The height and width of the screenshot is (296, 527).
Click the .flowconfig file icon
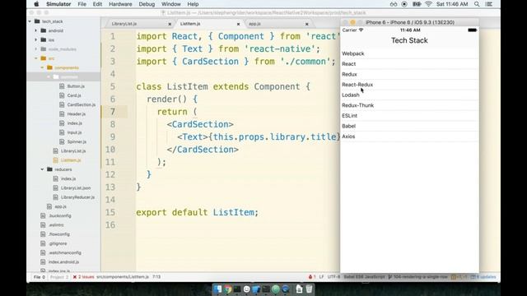coord(43,234)
